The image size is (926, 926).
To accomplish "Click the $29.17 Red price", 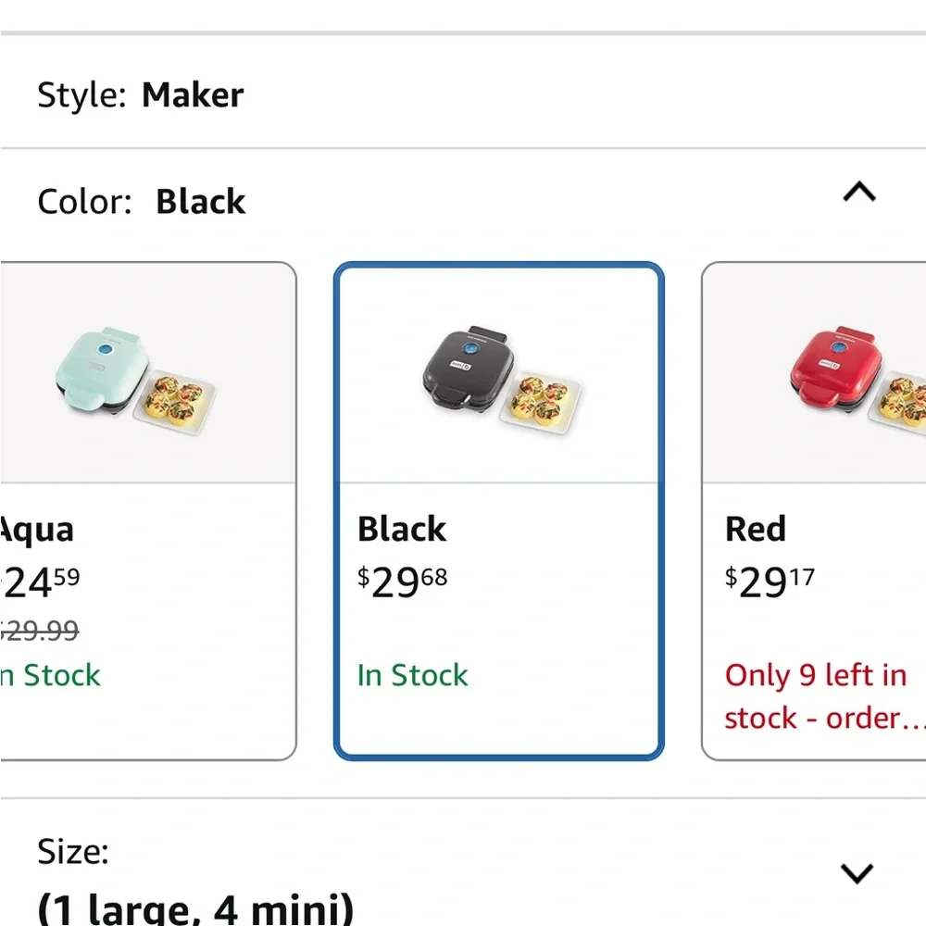I will tap(770, 583).
